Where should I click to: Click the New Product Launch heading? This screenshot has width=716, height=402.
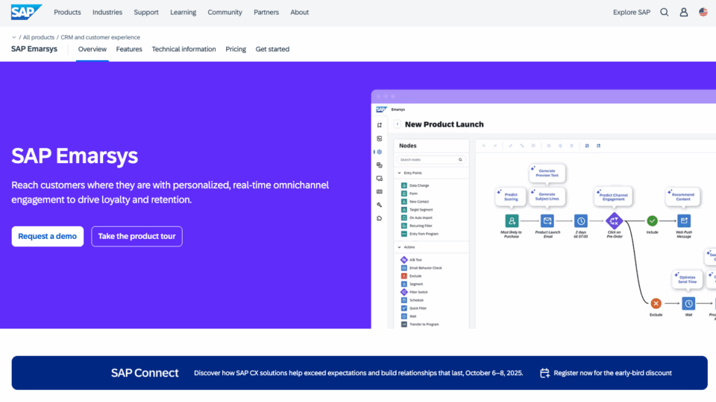click(x=445, y=124)
